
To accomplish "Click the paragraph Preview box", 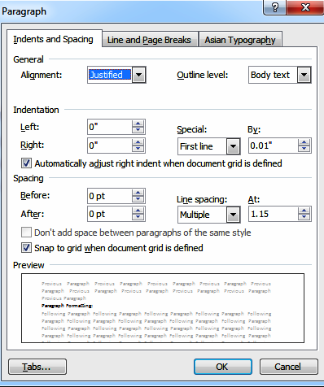I will pos(163,308).
